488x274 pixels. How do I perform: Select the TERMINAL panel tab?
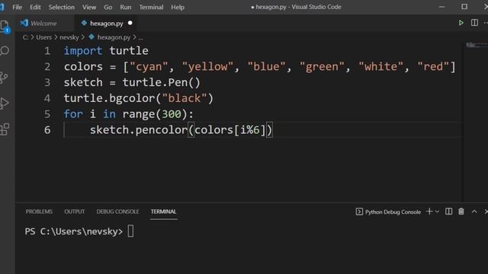[164, 212]
